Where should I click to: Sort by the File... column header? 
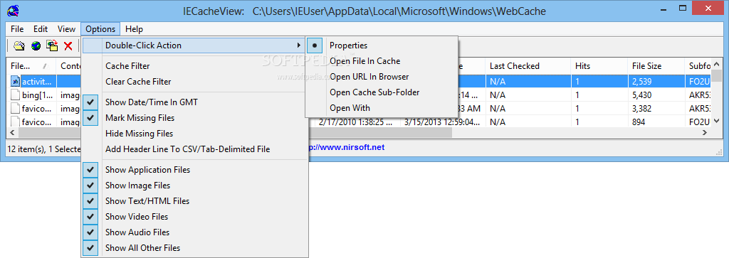click(x=31, y=66)
